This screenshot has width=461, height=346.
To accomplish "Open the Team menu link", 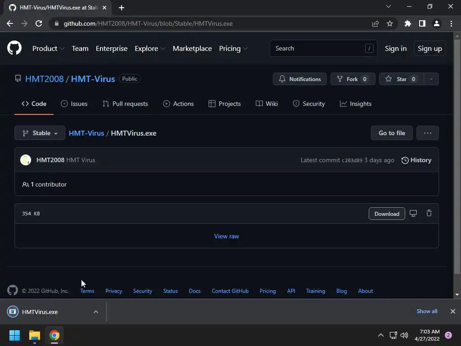I will 80,49.
